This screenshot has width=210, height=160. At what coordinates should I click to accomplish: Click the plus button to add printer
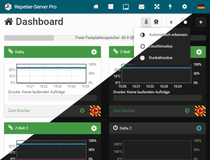click(x=201, y=22)
